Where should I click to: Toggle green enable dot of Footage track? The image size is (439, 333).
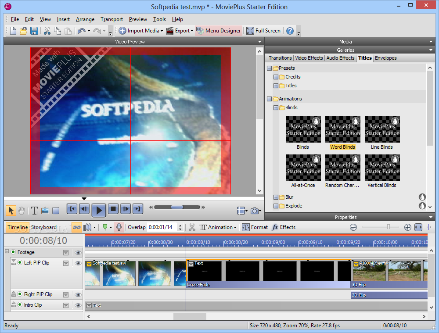click(13, 252)
